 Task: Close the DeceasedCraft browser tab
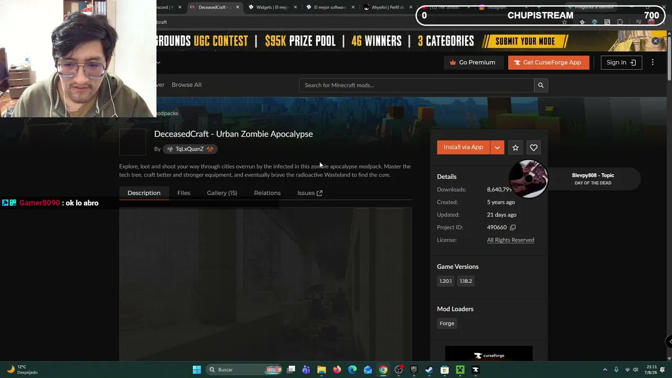[237, 7]
